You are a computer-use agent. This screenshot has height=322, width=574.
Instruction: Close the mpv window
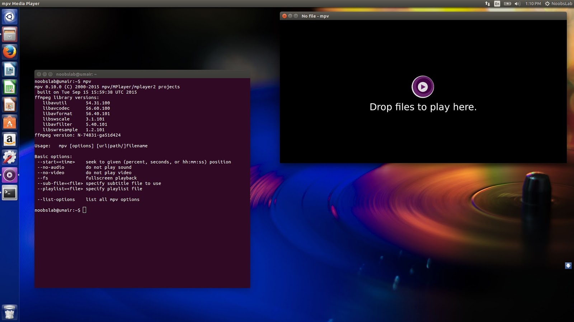pyautogui.click(x=284, y=16)
